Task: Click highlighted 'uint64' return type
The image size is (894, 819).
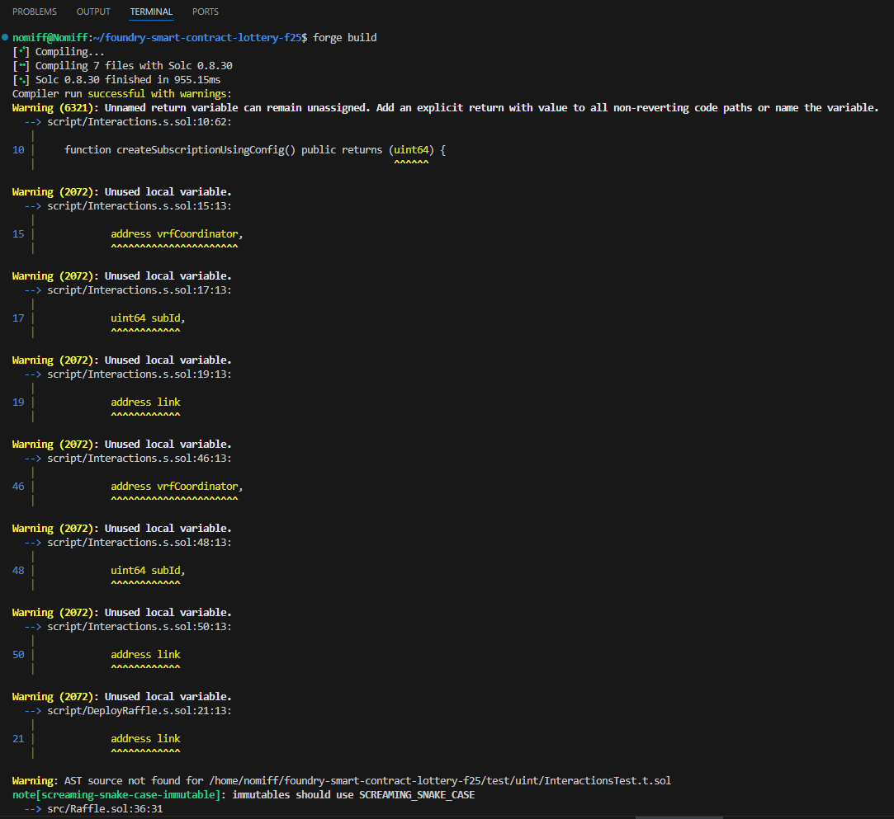Action: coord(411,150)
